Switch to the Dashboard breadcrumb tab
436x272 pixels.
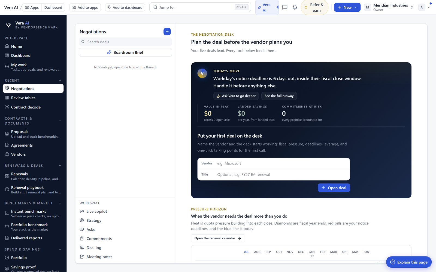[53, 7]
